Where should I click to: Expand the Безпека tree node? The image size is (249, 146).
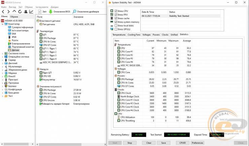(2, 86)
